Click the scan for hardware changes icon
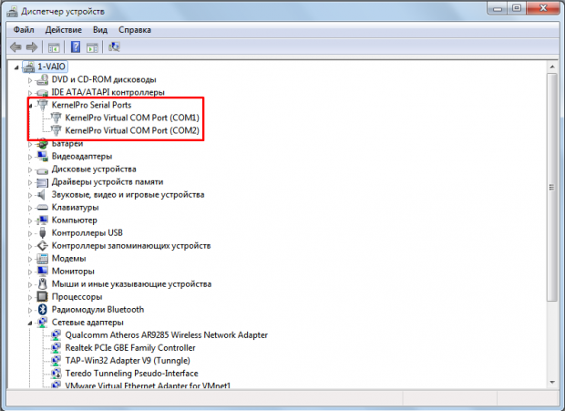This screenshot has height=411, width=565. coord(115,46)
